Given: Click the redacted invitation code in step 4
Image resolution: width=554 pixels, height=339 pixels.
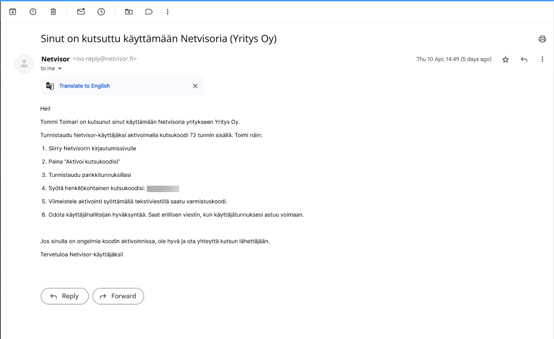Looking at the screenshot, I should [x=163, y=189].
